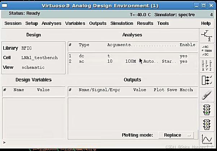Open the Variables menu
The height and width of the screenshot is (151, 217).
pyautogui.click(x=75, y=23)
